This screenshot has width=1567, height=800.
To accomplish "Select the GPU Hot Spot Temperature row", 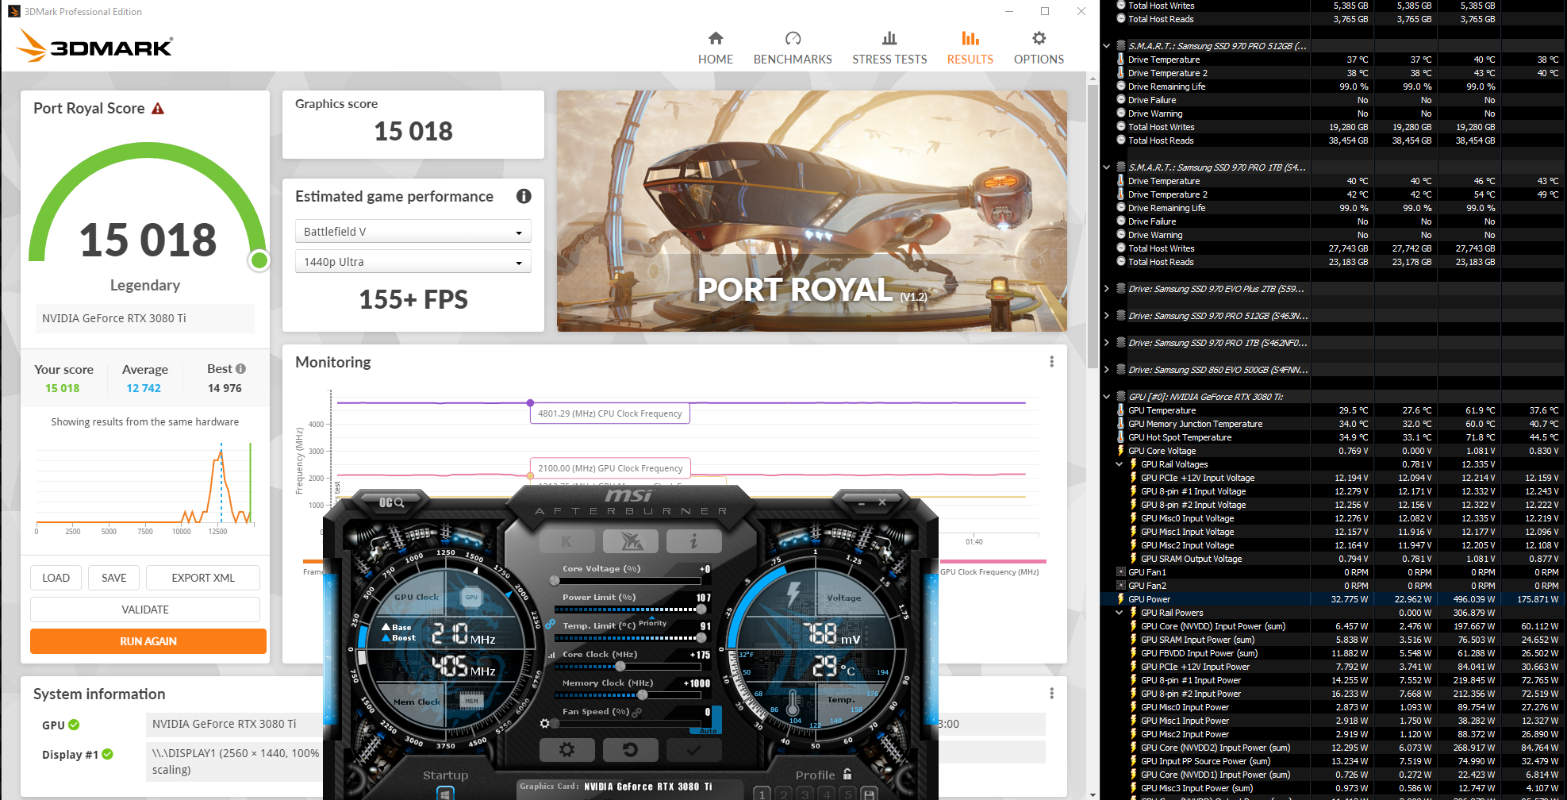I will 1333,437.
